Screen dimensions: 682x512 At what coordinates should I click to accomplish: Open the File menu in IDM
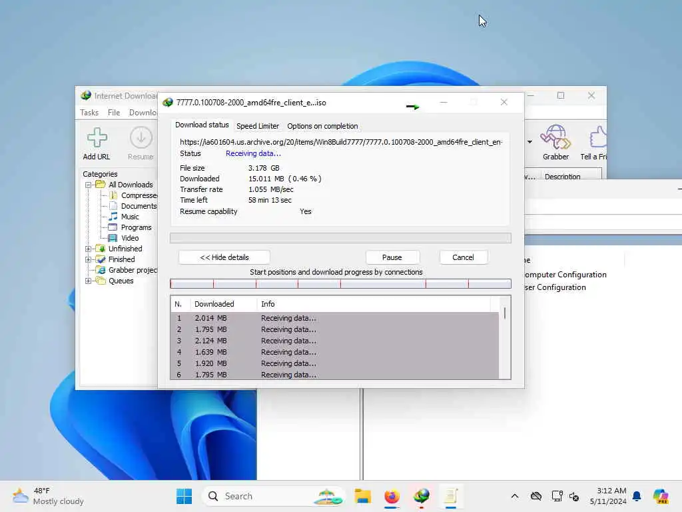click(114, 112)
